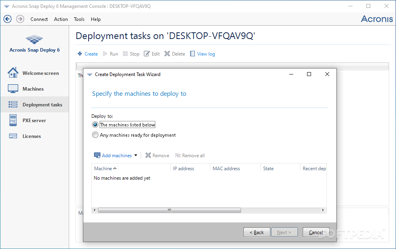Sort by the Machine column header

click(x=131, y=169)
